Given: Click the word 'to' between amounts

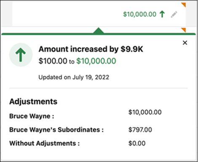Looking at the screenshot, I should pos(72,62).
